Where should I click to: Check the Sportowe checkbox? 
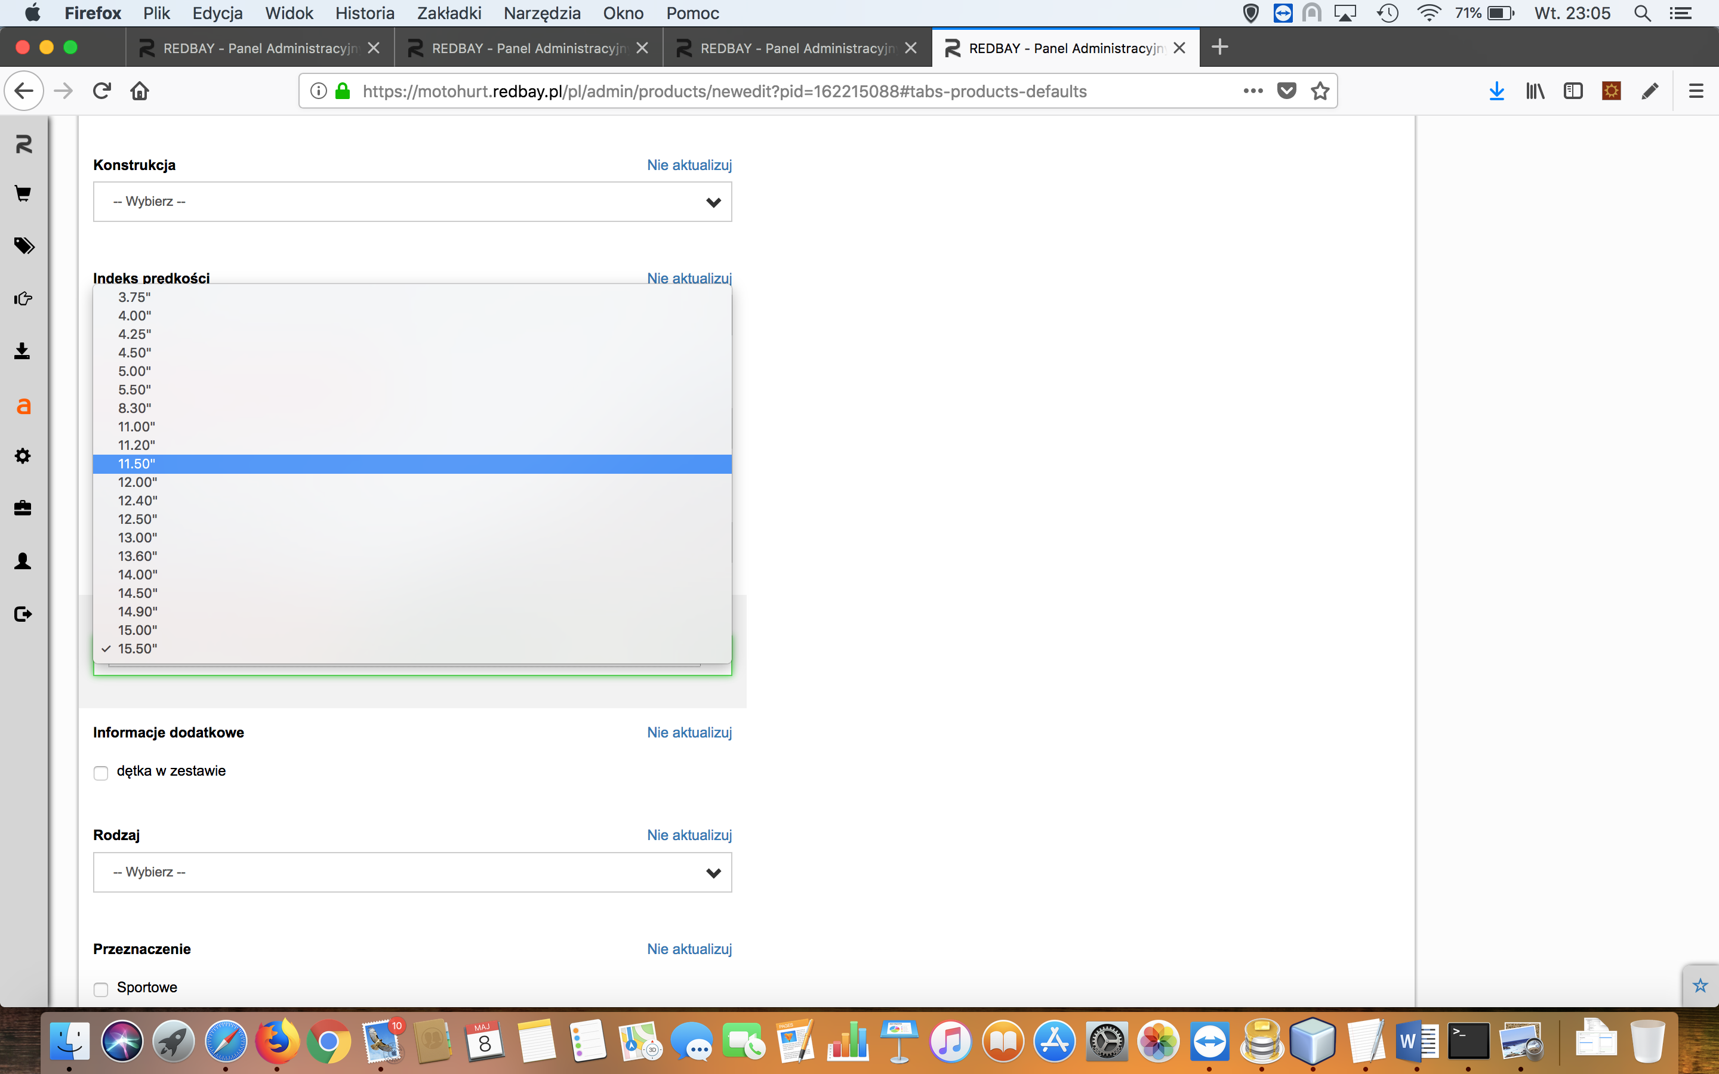click(x=101, y=989)
